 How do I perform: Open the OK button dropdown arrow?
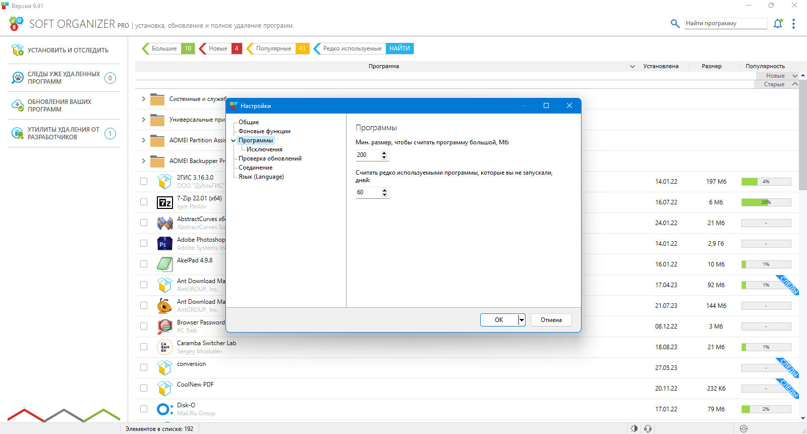pos(522,320)
